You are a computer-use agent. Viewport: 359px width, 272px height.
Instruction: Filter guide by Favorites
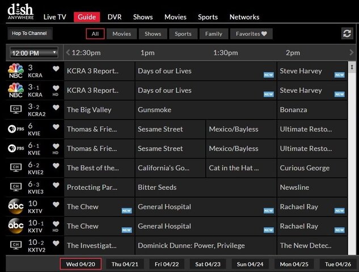[x=252, y=34]
